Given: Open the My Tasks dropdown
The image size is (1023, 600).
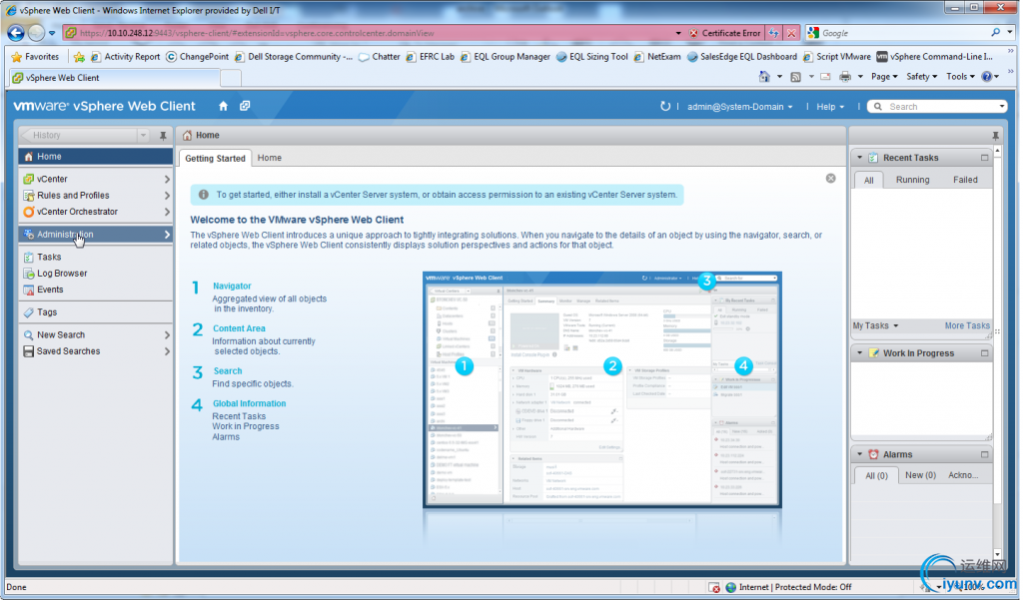Looking at the screenshot, I should 875,325.
